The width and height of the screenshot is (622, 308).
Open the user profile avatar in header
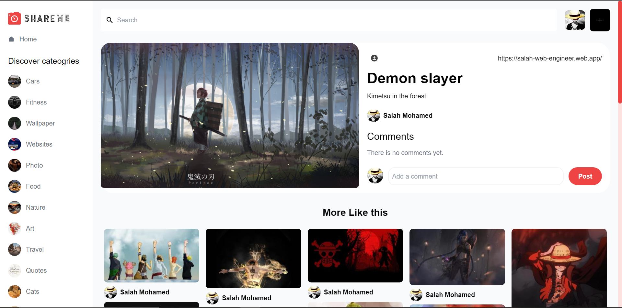click(575, 20)
